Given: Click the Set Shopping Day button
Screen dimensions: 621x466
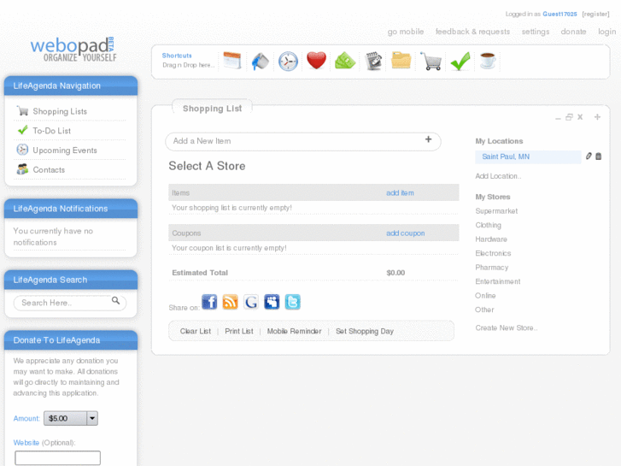Looking at the screenshot, I should (365, 331).
